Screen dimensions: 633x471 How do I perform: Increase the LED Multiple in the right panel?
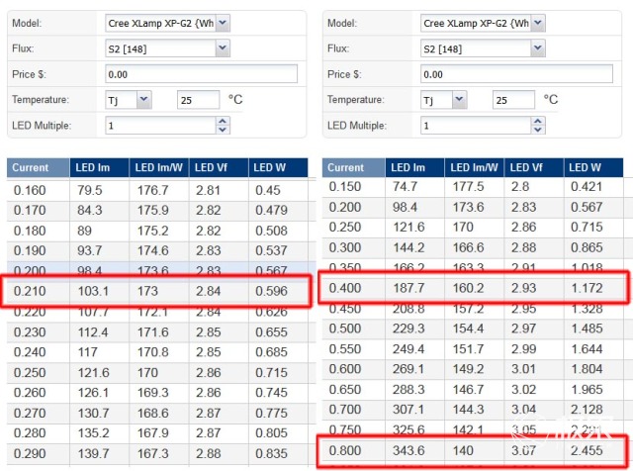[x=537, y=121]
